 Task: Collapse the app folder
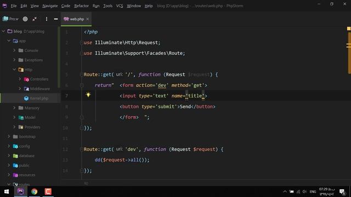coord(9,41)
